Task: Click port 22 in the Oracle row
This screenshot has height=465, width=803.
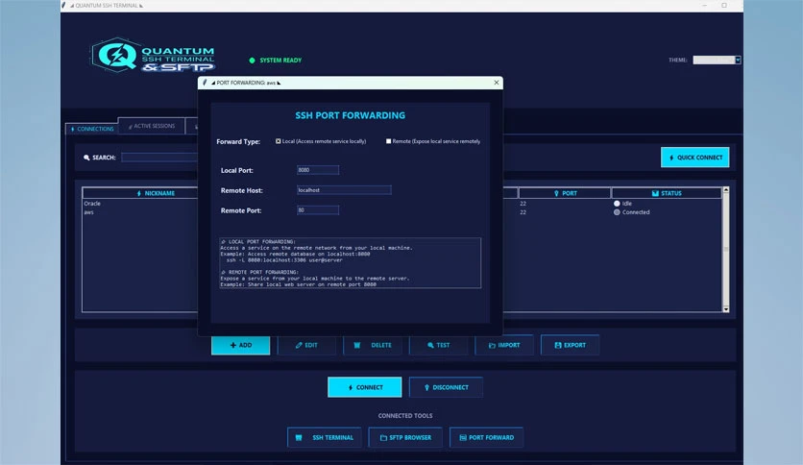Action: (x=523, y=204)
